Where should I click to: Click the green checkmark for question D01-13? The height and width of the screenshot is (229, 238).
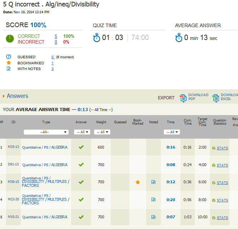pyautogui.click(x=81, y=165)
